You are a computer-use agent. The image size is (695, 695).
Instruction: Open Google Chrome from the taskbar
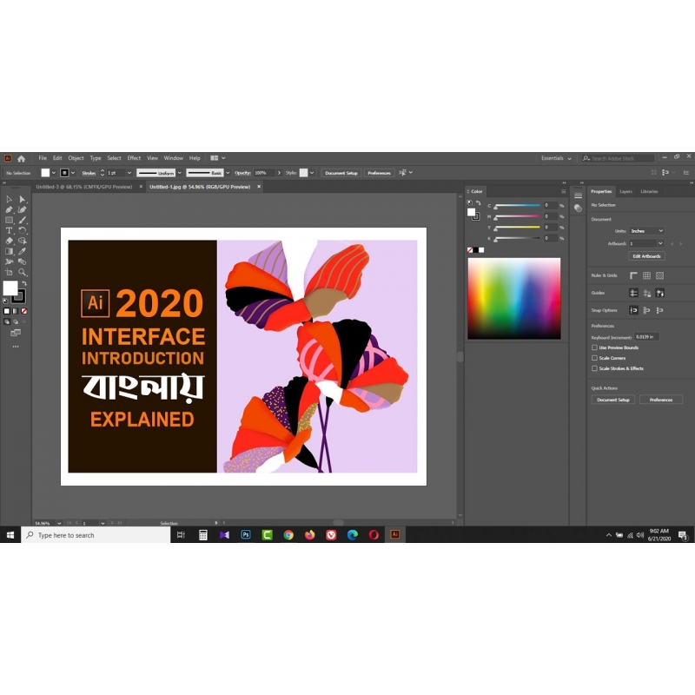point(288,535)
